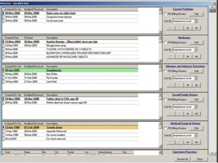Check PN/Billing Review under Medicines

[165, 42]
